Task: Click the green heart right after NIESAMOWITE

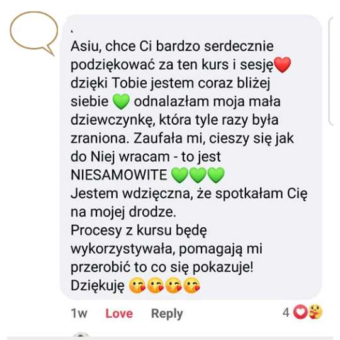Action: coord(179,175)
